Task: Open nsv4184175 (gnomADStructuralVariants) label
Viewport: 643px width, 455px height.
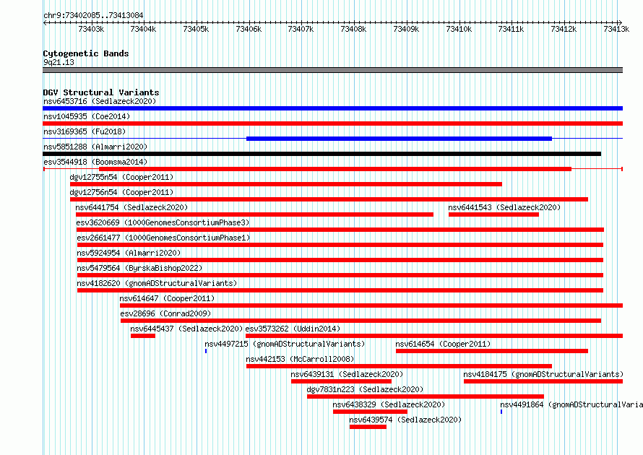Action: tap(543, 374)
